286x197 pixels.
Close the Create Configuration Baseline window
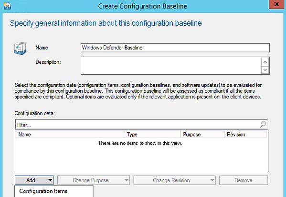point(276,4)
